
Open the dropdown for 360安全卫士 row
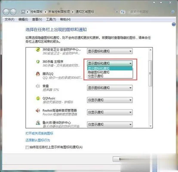pyautogui.click(x=110, y=51)
